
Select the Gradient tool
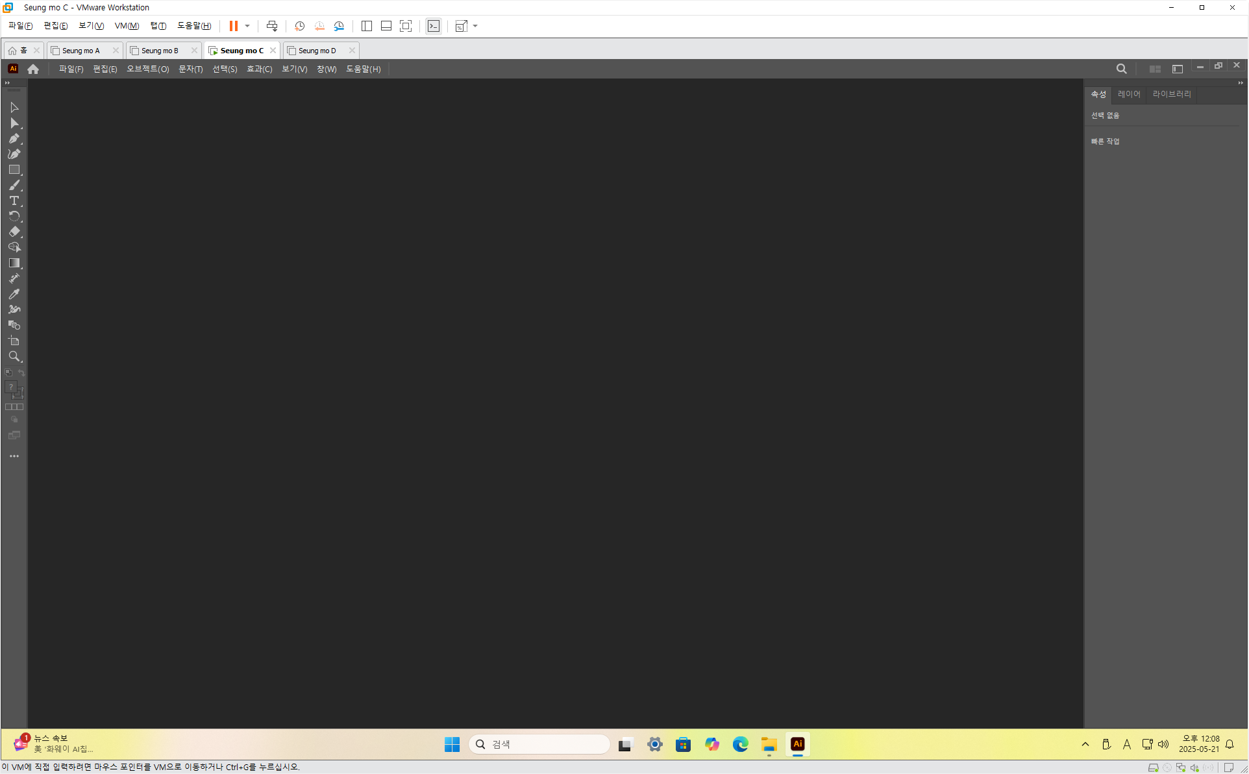[14, 263]
